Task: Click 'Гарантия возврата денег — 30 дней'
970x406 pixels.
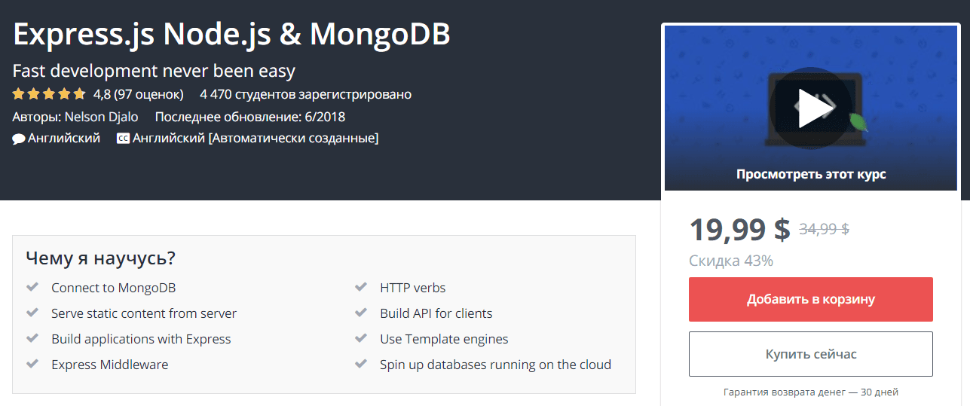Action: tap(811, 392)
